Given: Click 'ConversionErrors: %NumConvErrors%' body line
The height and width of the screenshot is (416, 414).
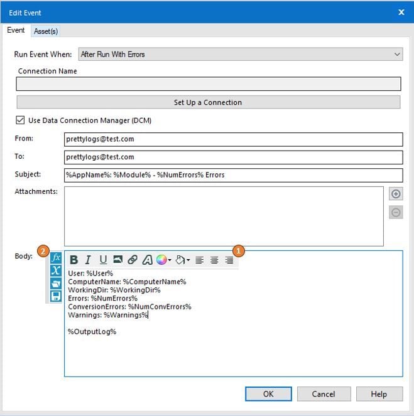Looking at the screenshot, I should click(129, 307).
